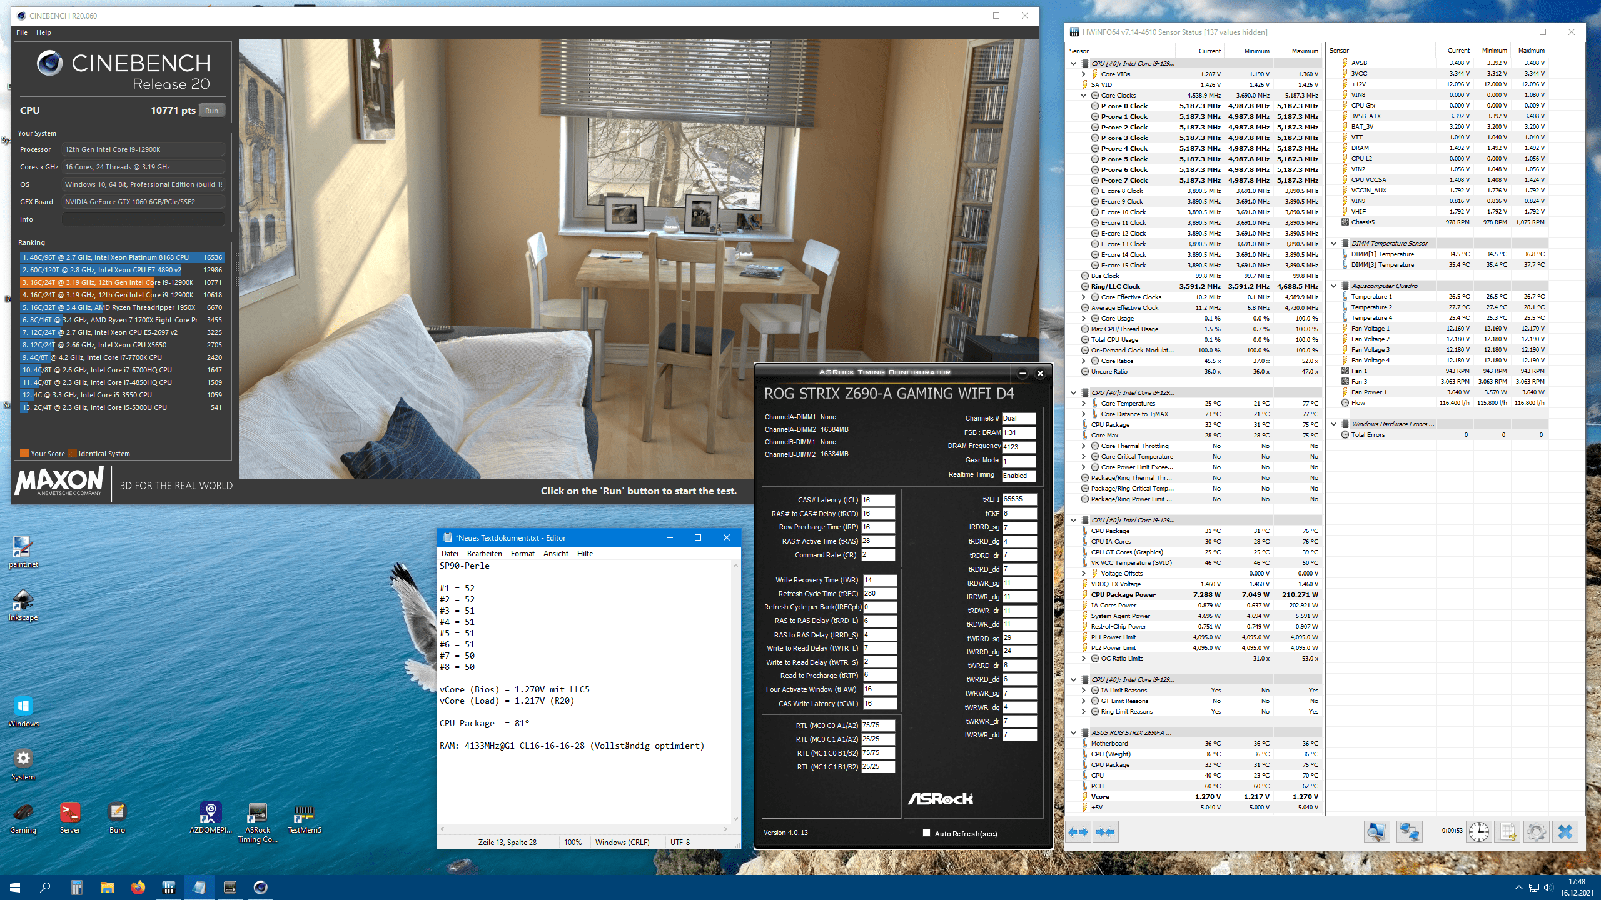Click the Cinebench Run button

[211, 111]
